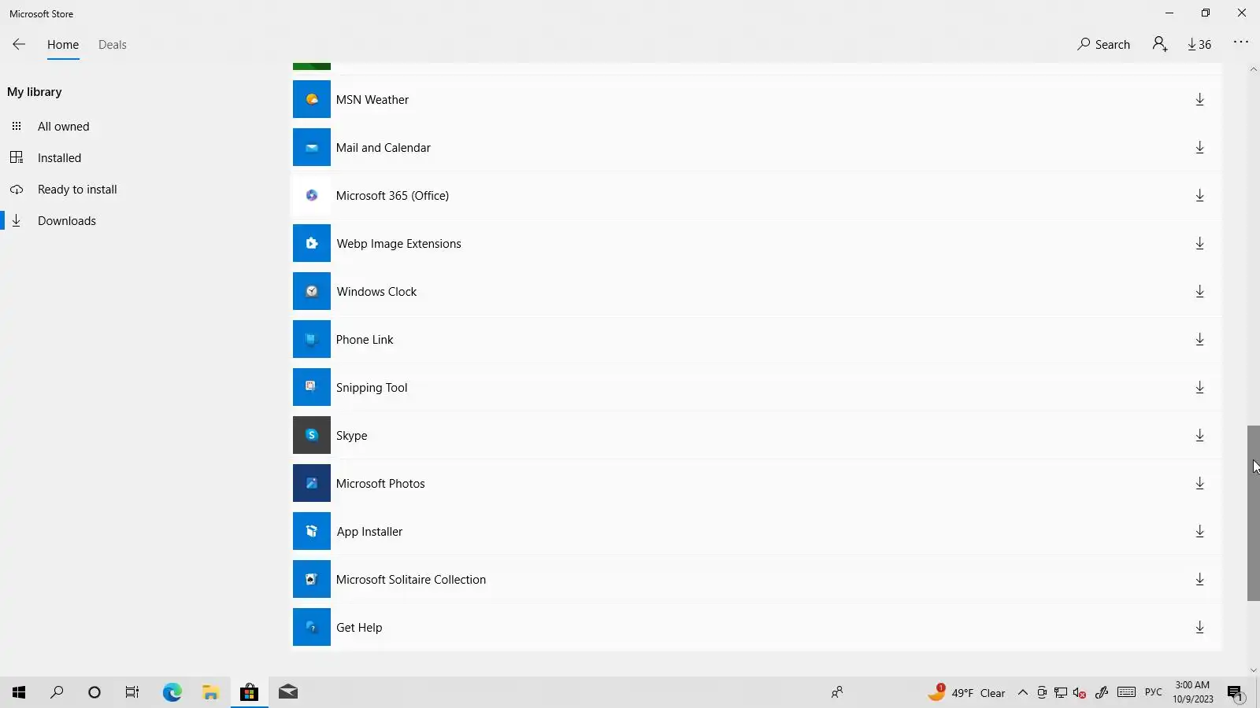Select Installed in My library
Screen dimensions: 1260x708
point(60,158)
